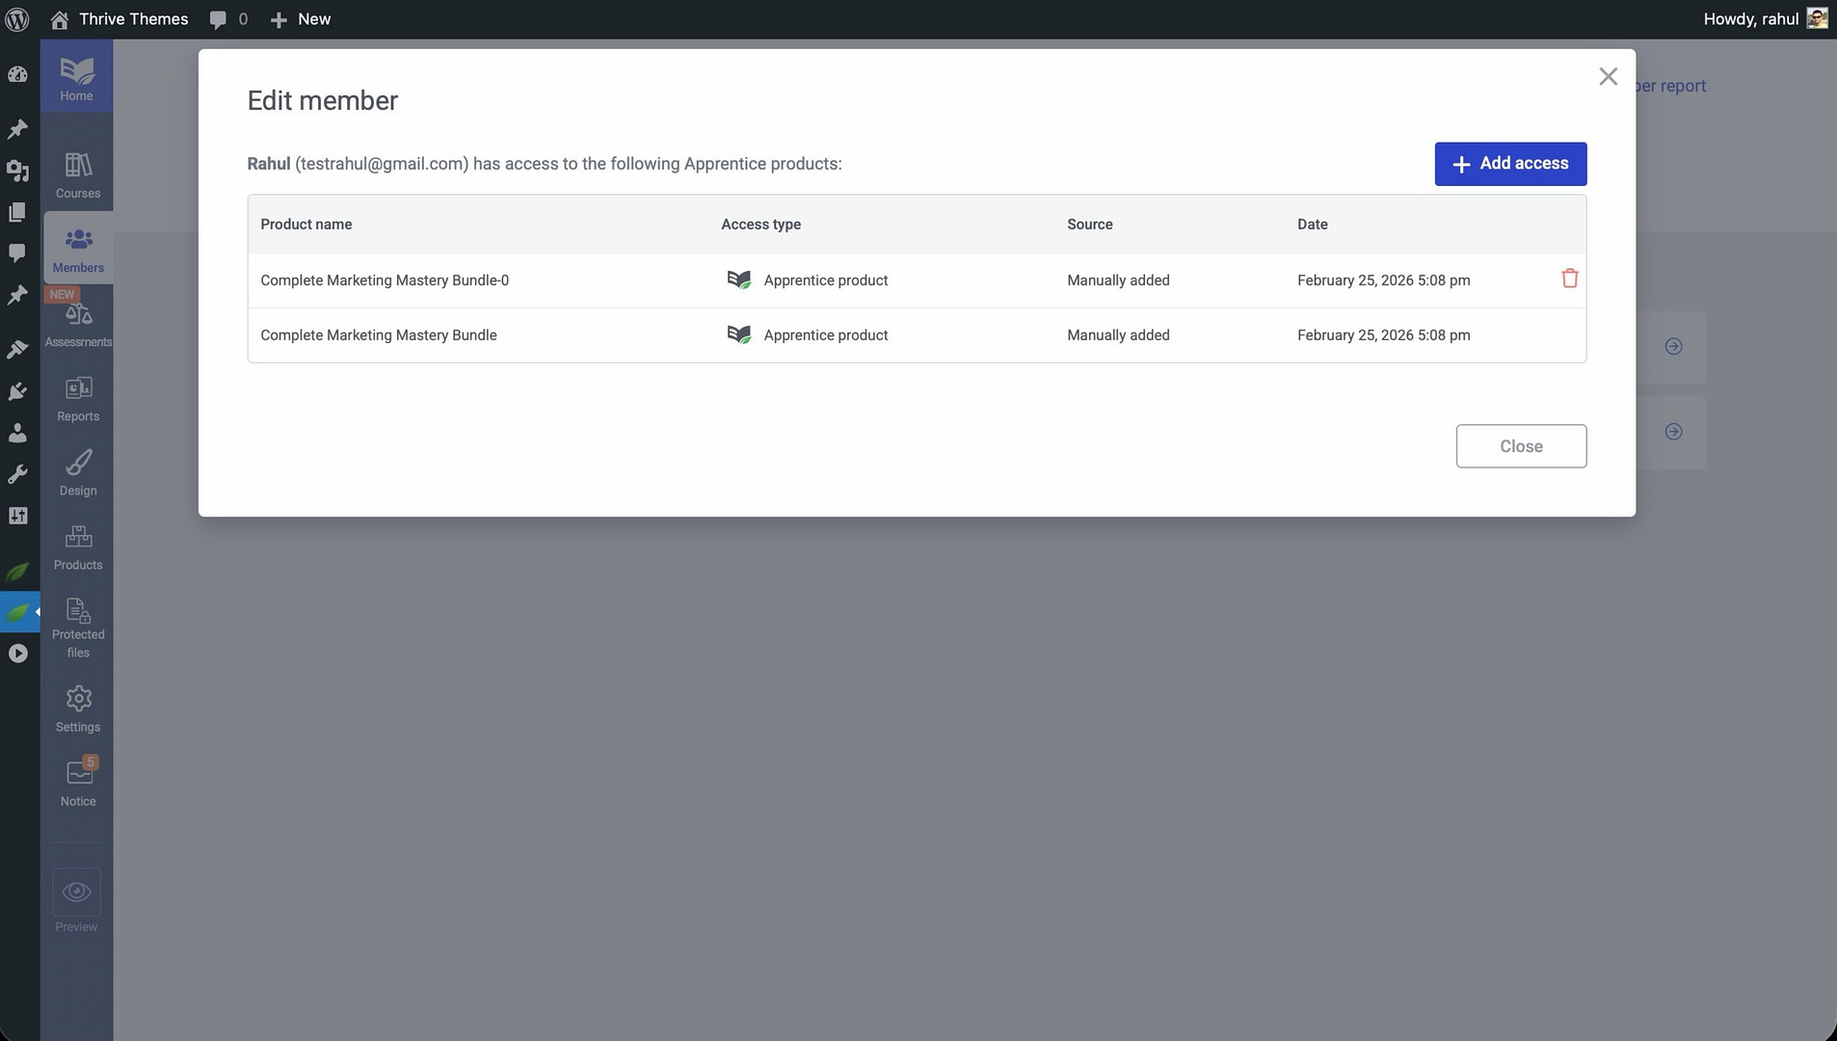The height and width of the screenshot is (1041, 1837).
Task: Go to Members in sidebar
Action: pos(78,250)
